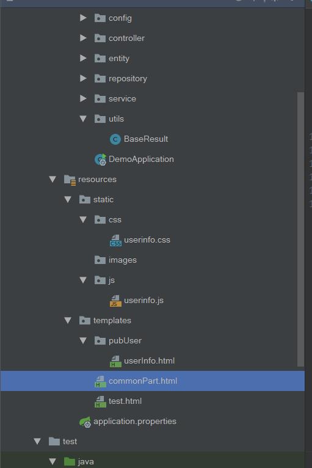Click the test.html file icon
This screenshot has width=312, height=468.
point(100,401)
